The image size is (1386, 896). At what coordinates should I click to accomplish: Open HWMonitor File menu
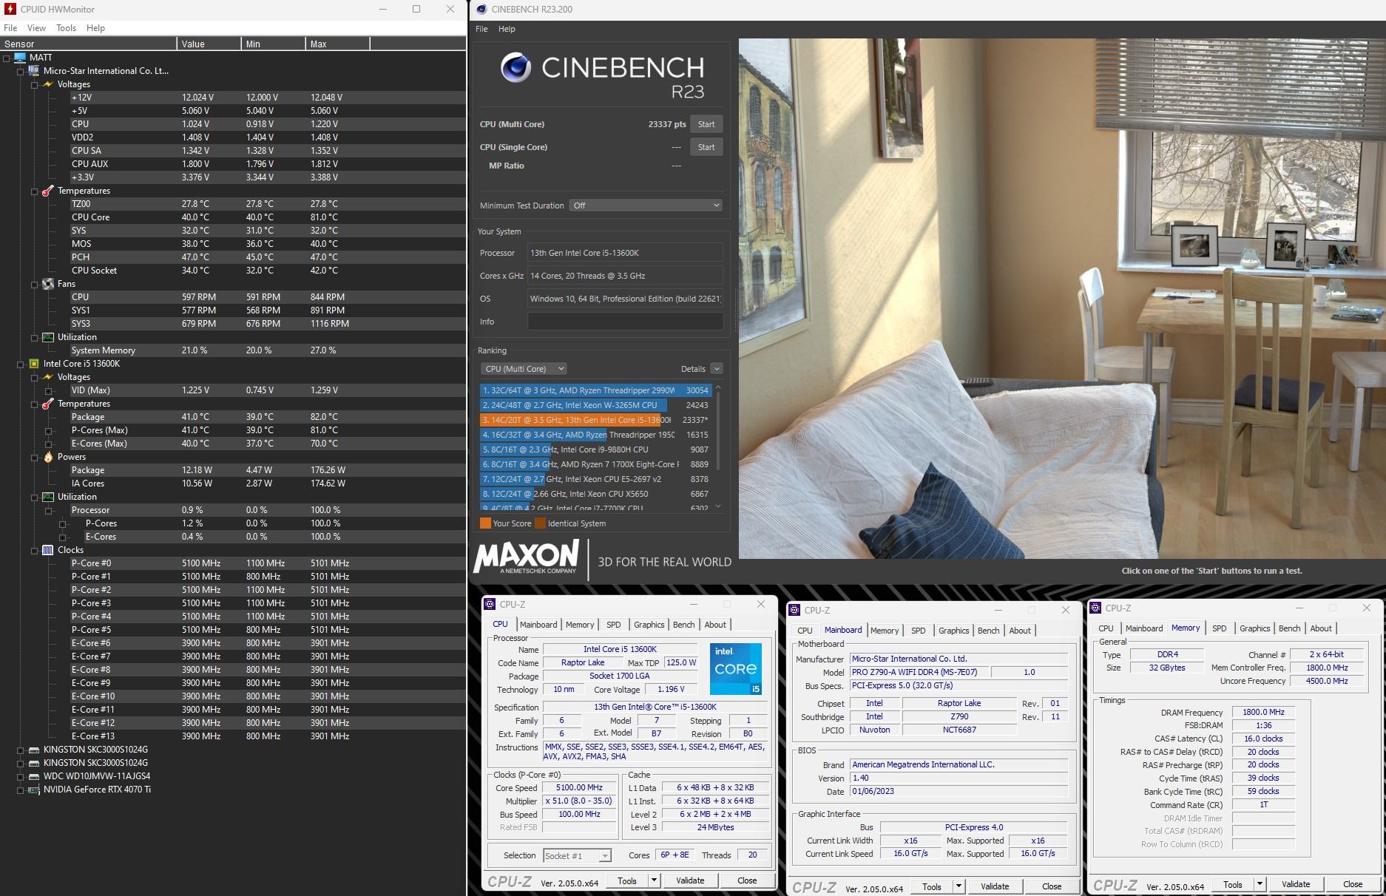[x=10, y=28]
